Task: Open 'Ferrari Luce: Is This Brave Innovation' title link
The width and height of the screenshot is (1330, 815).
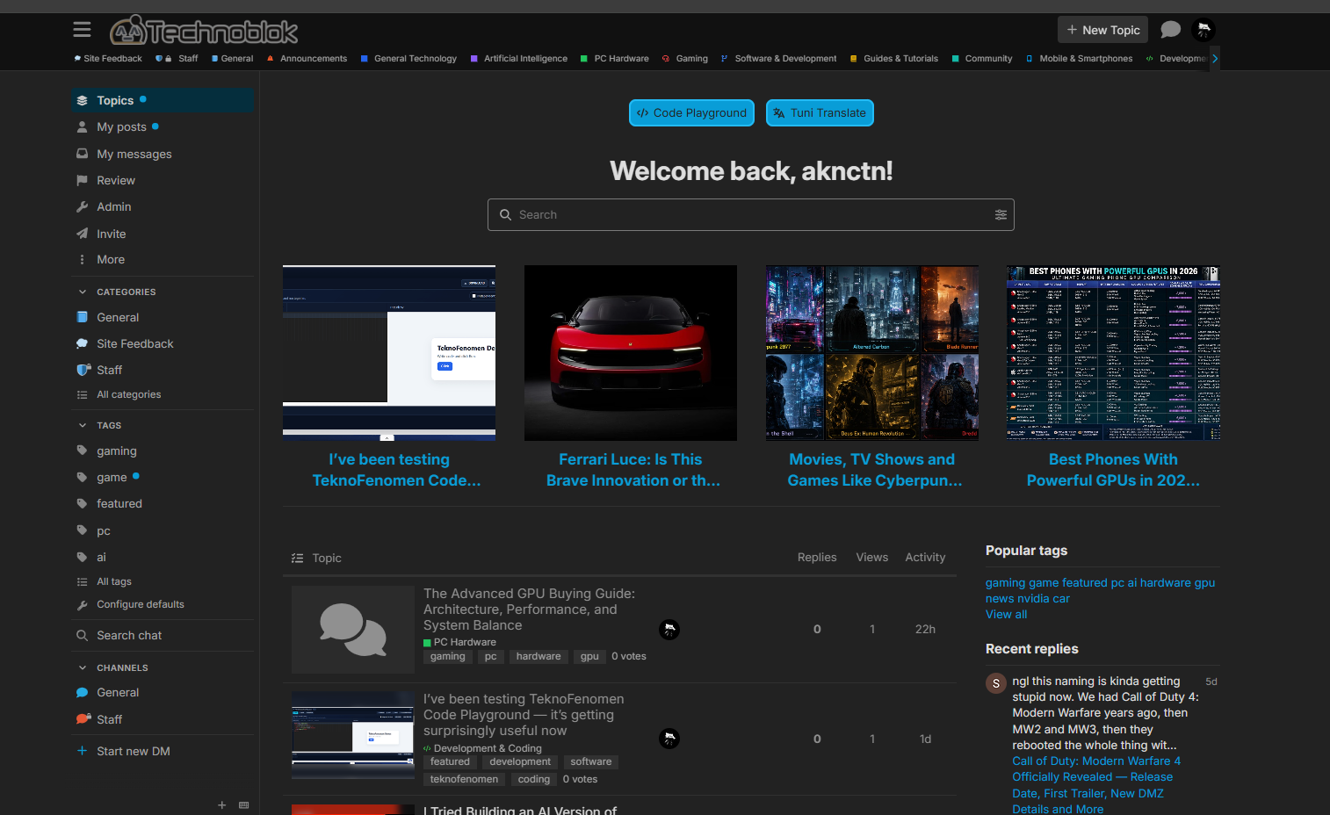Action: [631, 470]
